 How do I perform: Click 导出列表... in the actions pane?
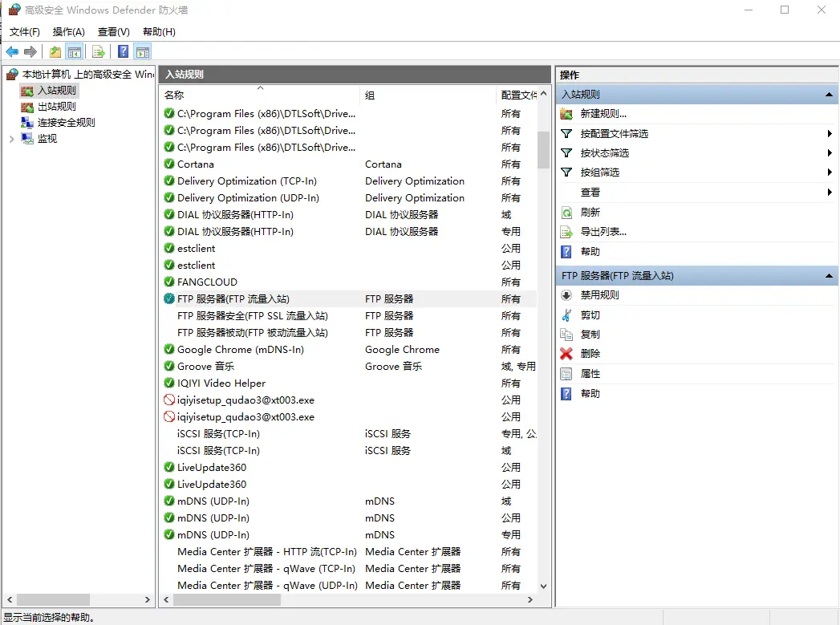pos(603,232)
